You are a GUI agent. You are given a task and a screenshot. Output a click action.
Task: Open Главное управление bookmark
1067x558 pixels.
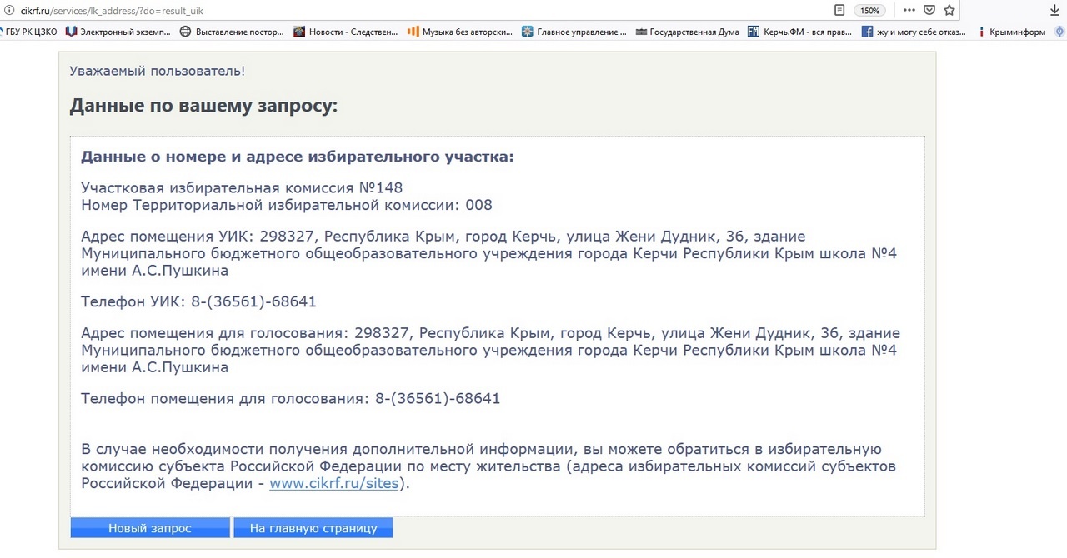[x=574, y=32]
